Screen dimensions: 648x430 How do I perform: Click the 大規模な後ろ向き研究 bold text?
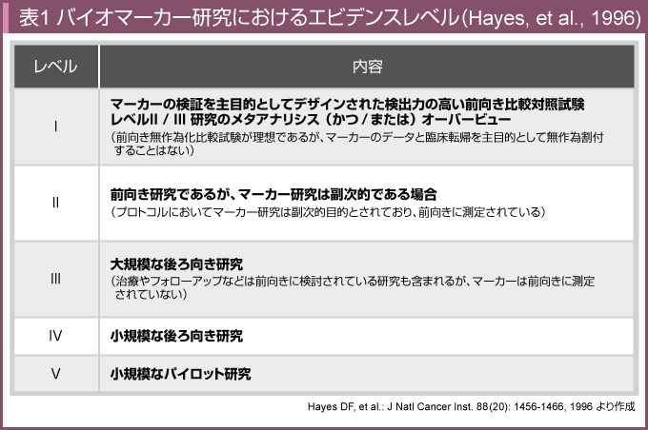pos(176,263)
